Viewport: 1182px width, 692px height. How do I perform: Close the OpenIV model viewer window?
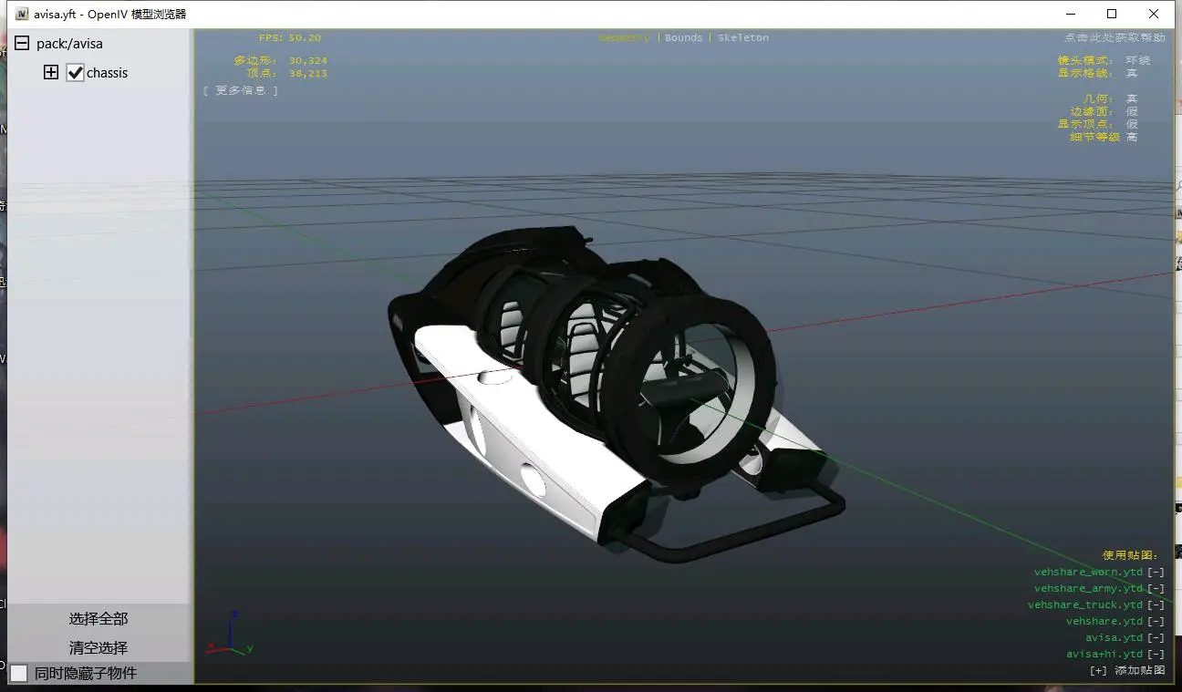(1154, 14)
